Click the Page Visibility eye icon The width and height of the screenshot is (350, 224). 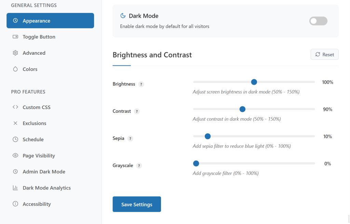click(15, 155)
